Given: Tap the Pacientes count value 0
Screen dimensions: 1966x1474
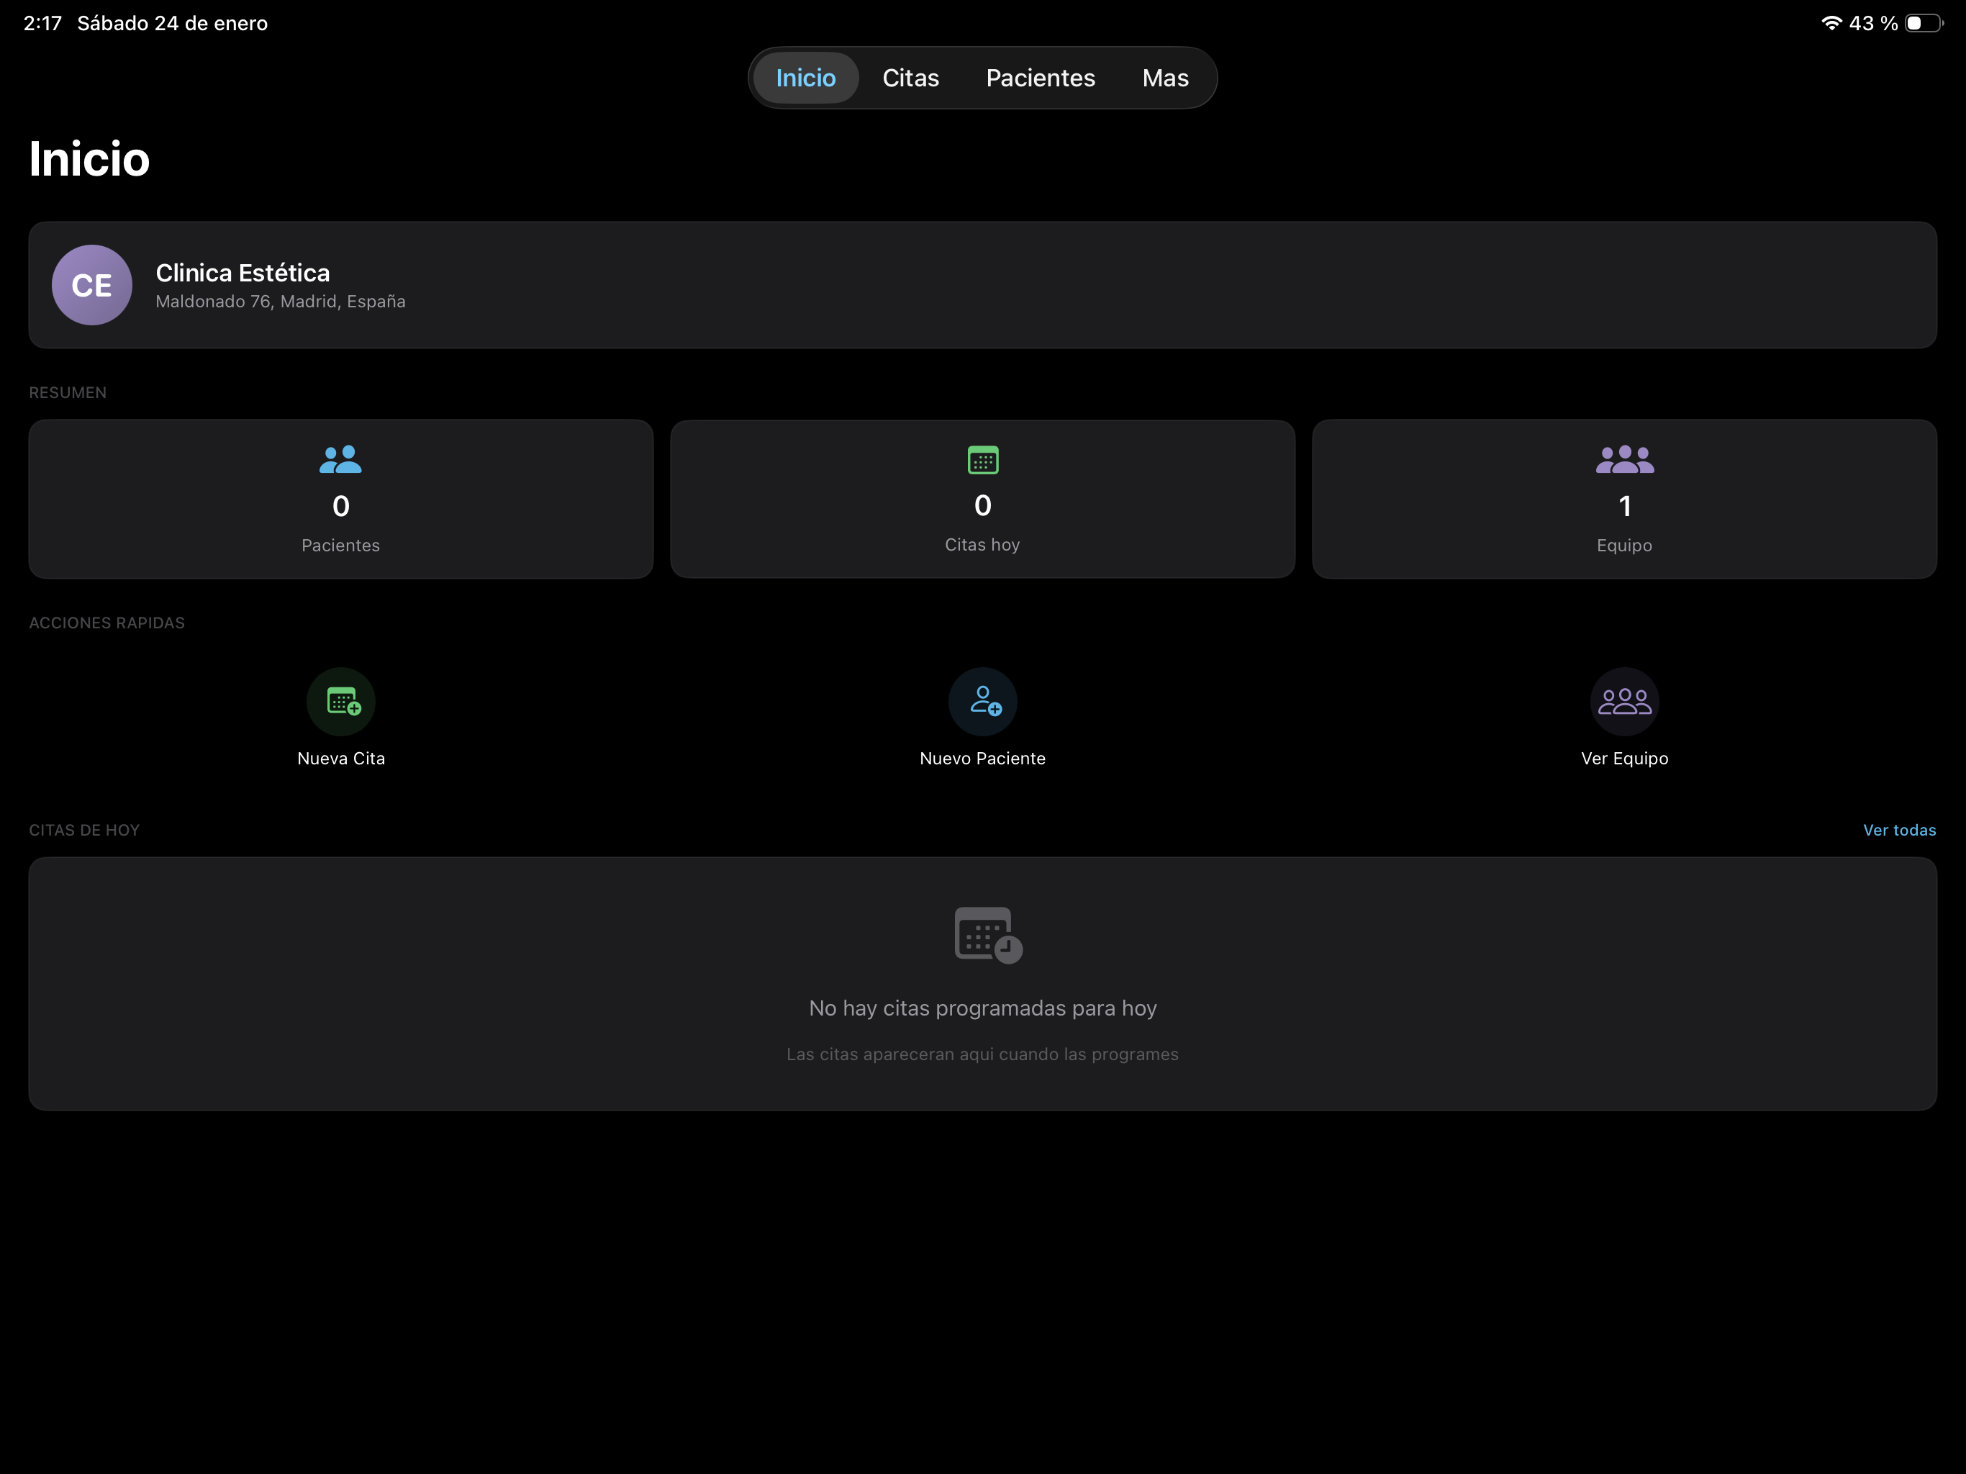Looking at the screenshot, I should click(340, 506).
